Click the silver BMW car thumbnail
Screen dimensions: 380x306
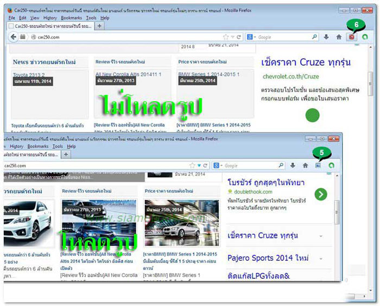point(182,223)
